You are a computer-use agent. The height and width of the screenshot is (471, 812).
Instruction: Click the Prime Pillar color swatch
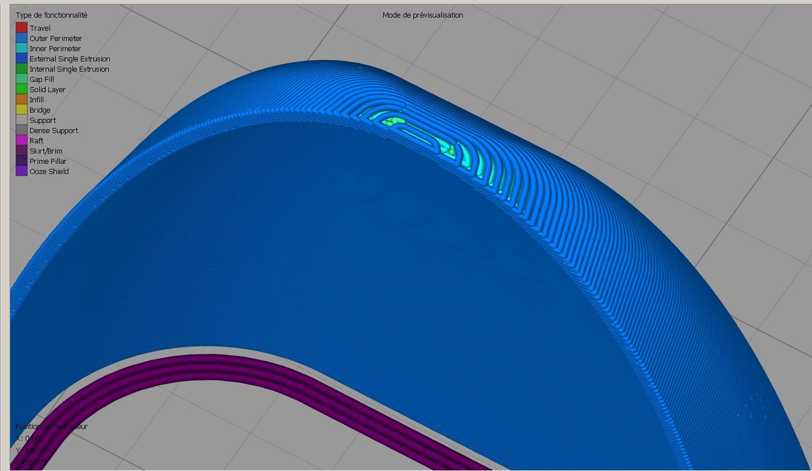(22, 160)
